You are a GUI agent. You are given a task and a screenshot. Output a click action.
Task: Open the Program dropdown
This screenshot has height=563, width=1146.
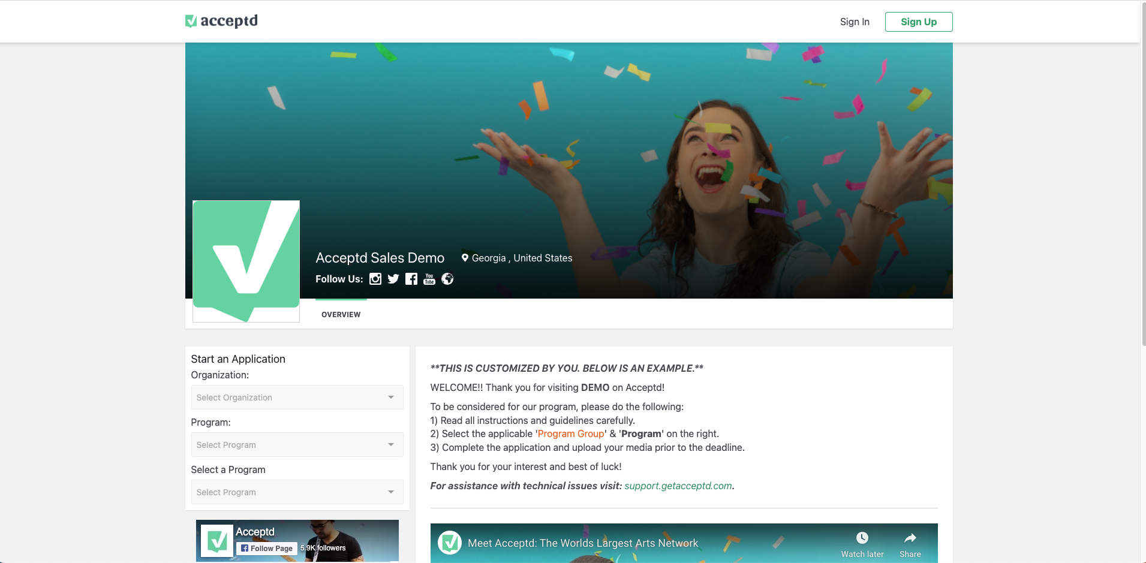tap(296, 444)
